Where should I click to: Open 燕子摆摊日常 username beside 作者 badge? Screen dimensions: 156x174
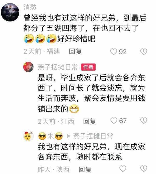[x=58, y=67]
